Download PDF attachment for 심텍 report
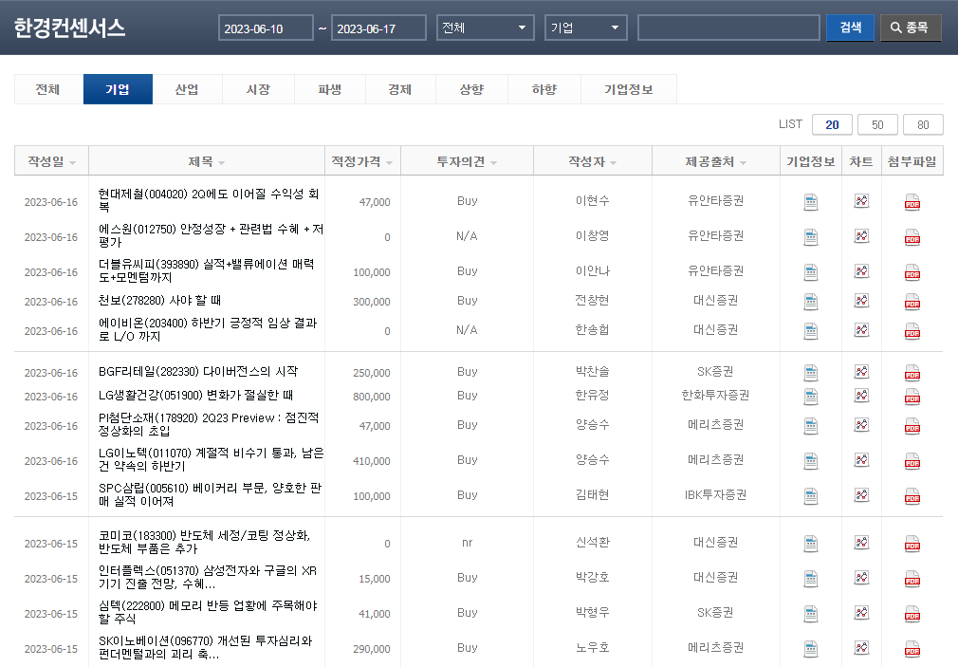Viewport: 958px width, 667px height. pyautogui.click(x=912, y=614)
